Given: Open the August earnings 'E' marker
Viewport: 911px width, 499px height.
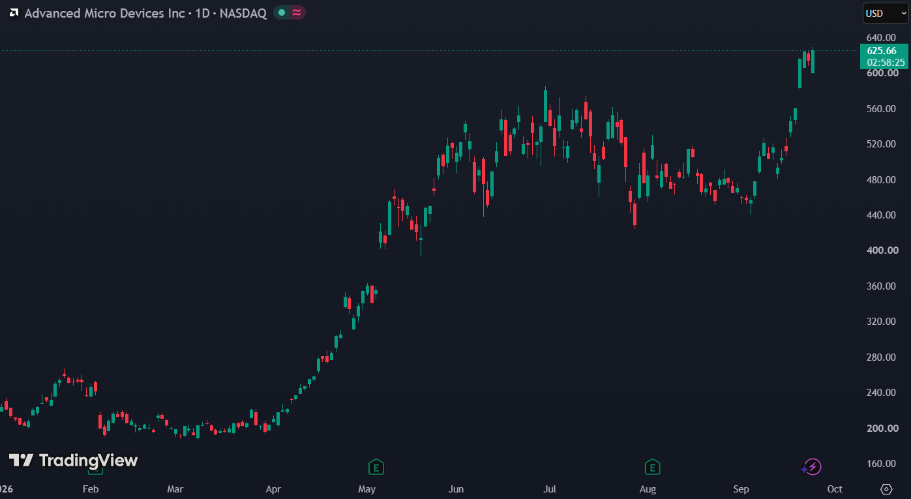Looking at the screenshot, I should point(651,466).
